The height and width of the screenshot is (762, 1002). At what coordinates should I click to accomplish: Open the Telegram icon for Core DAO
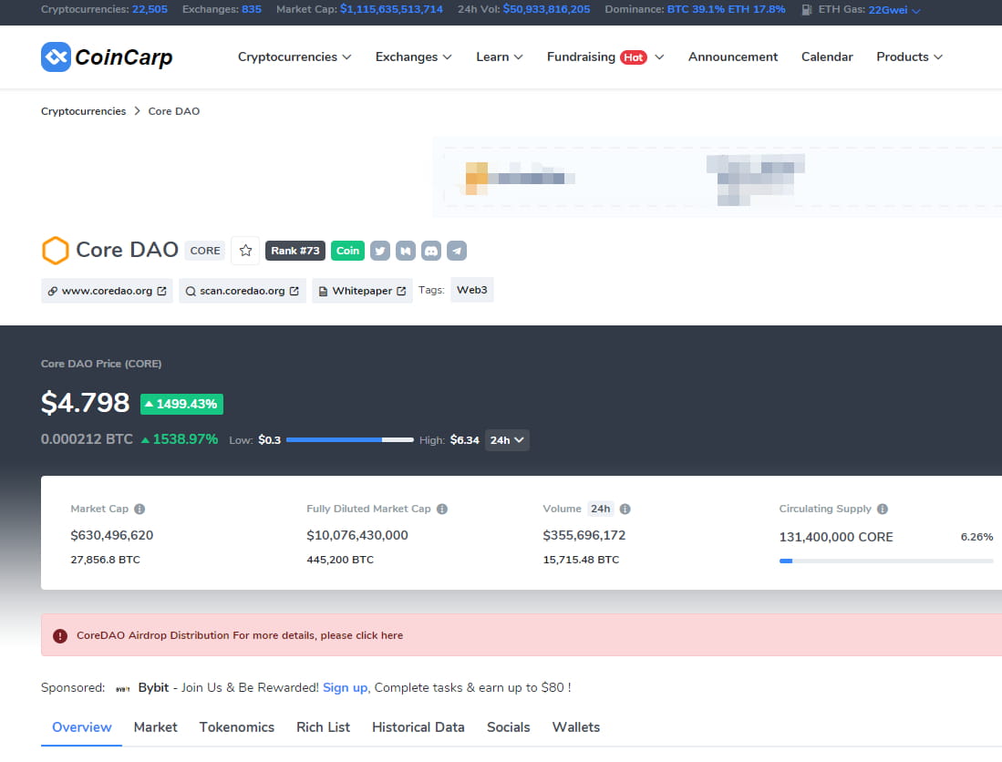point(457,250)
